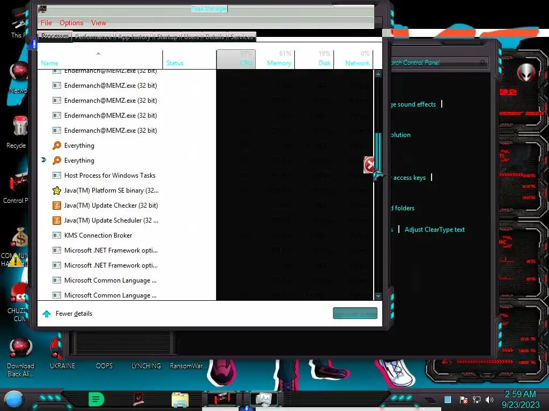Viewport: 549px width, 411px height.
Task: Sort by Disk column header
Action: coord(314,59)
